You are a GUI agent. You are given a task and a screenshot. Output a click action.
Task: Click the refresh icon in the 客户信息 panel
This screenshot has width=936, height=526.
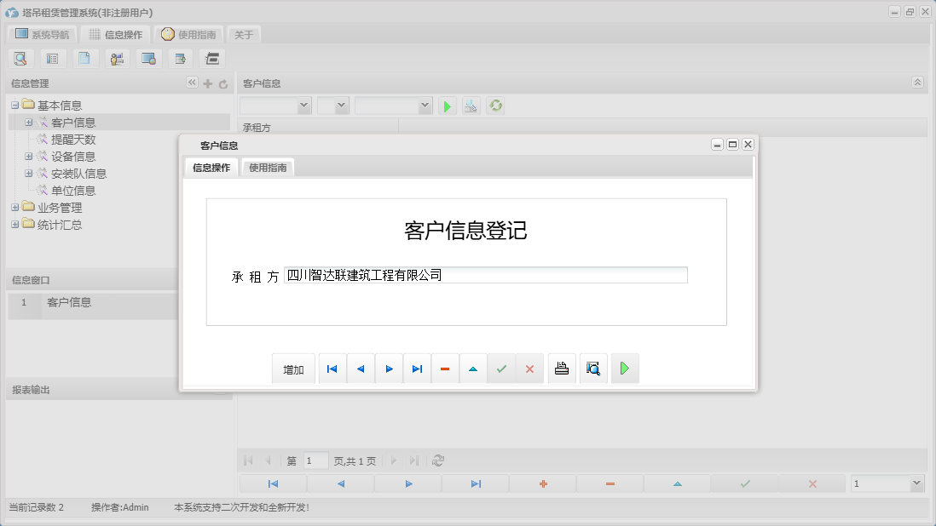click(495, 106)
